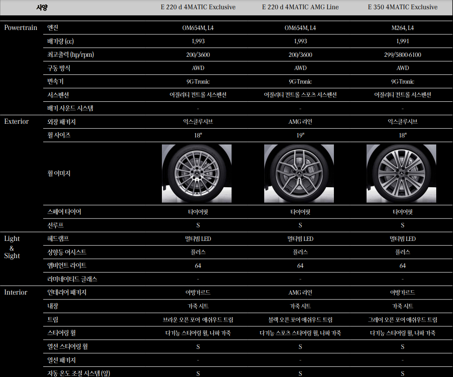This screenshot has height=377, width=453.
Task: Click the '헤드램프' row label
Action: [x=58, y=239]
